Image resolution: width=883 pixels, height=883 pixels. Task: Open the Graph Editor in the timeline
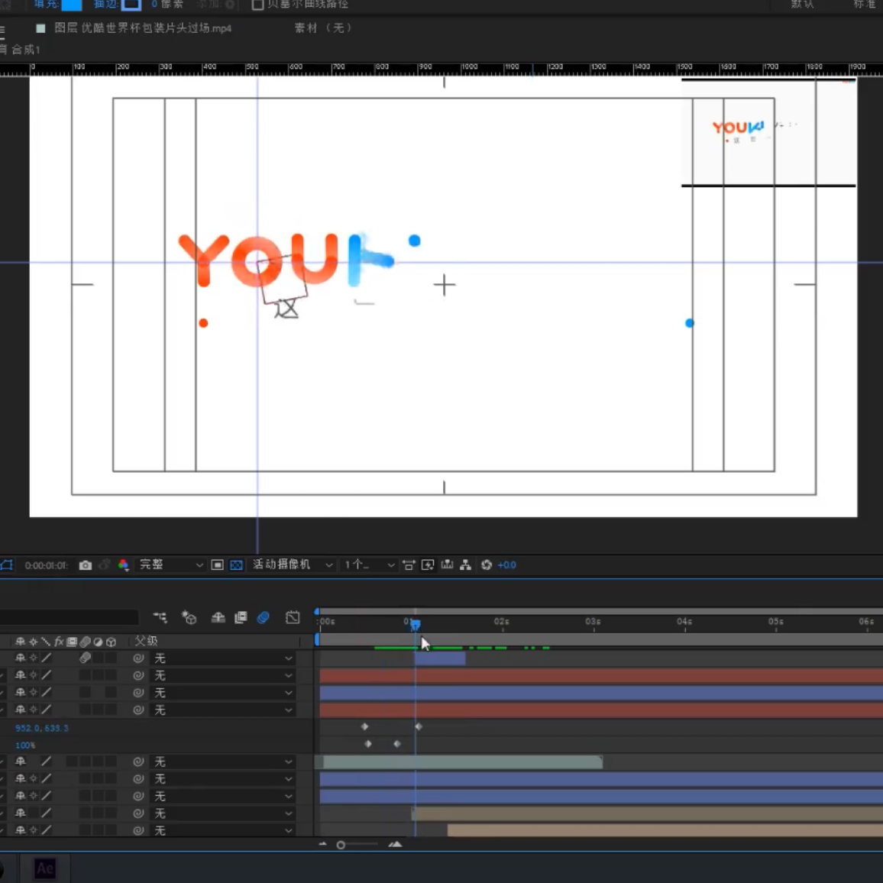293,618
